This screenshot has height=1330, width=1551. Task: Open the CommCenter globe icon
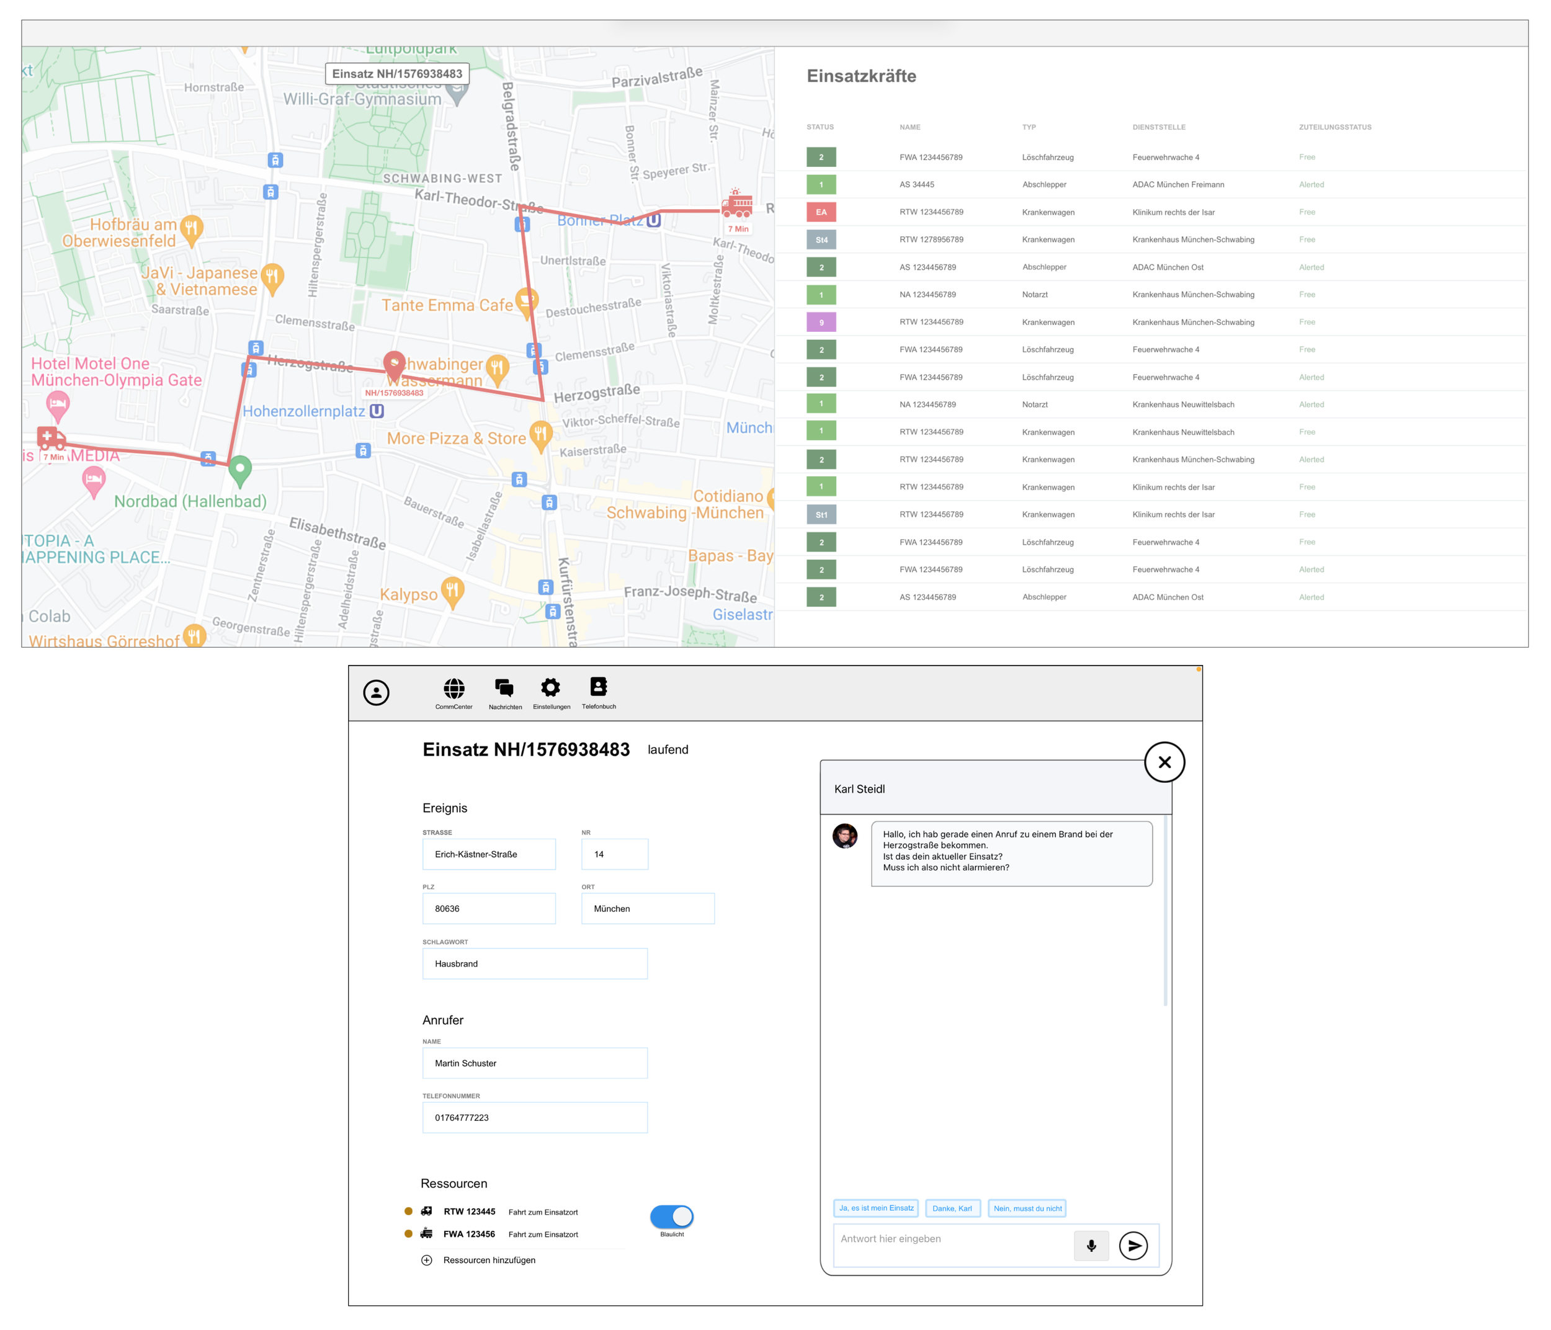click(x=454, y=688)
